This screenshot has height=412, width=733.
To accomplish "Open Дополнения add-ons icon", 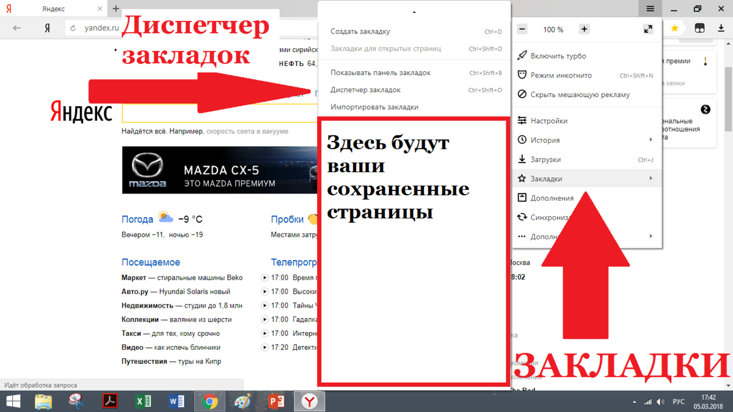I will 522,198.
